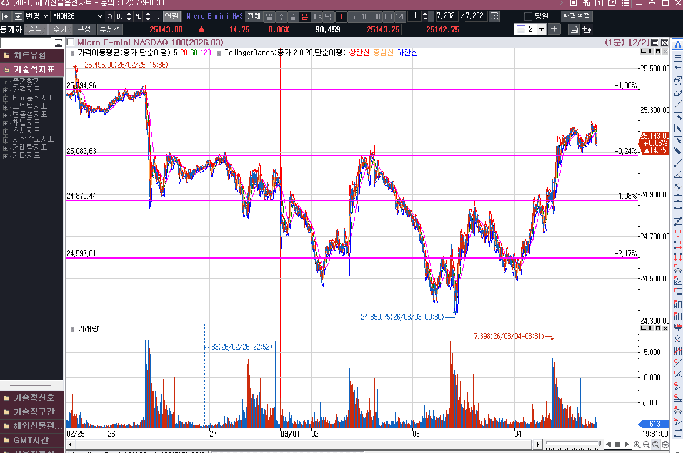683x453 pixels.
Task: Toggle the 연결 button
Action: point(171,16)
